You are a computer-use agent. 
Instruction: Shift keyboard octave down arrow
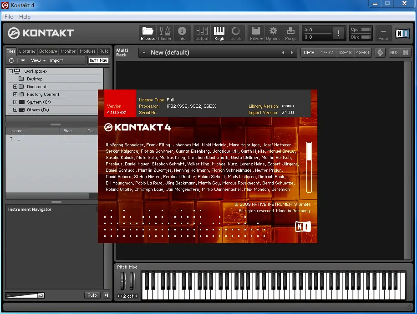(x=119, y=296)
